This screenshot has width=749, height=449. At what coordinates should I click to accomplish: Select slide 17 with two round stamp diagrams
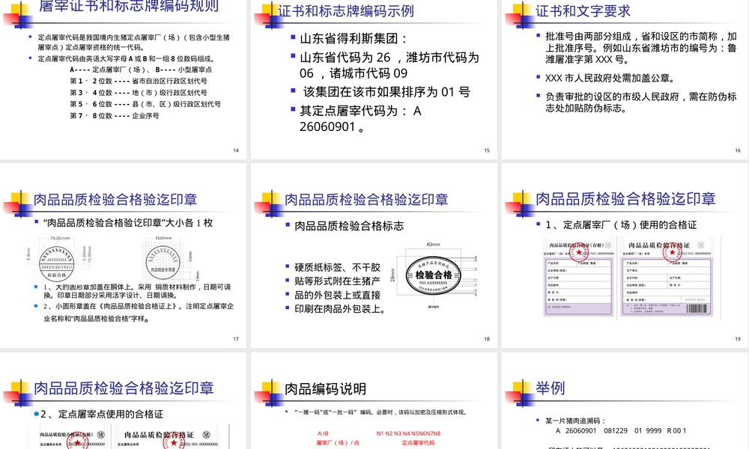[124, 255]
